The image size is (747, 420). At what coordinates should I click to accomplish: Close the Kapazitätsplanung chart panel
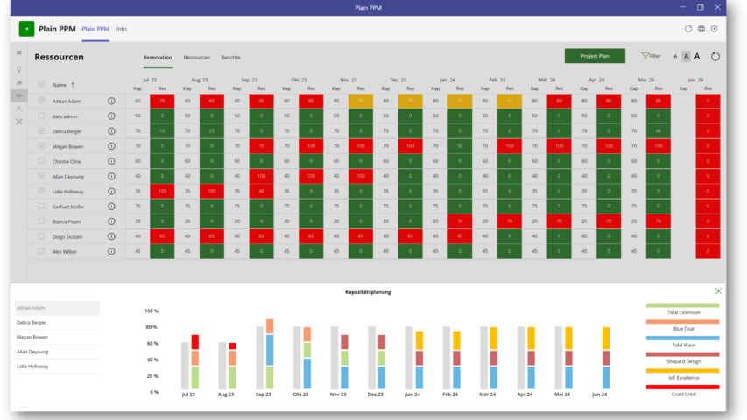(x=718, y=291)
